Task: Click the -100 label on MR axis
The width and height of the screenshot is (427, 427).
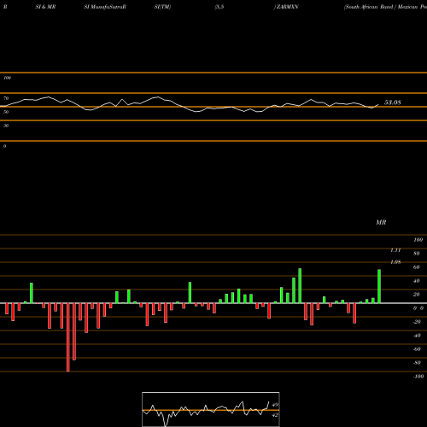Action: (x=418, y=377)
